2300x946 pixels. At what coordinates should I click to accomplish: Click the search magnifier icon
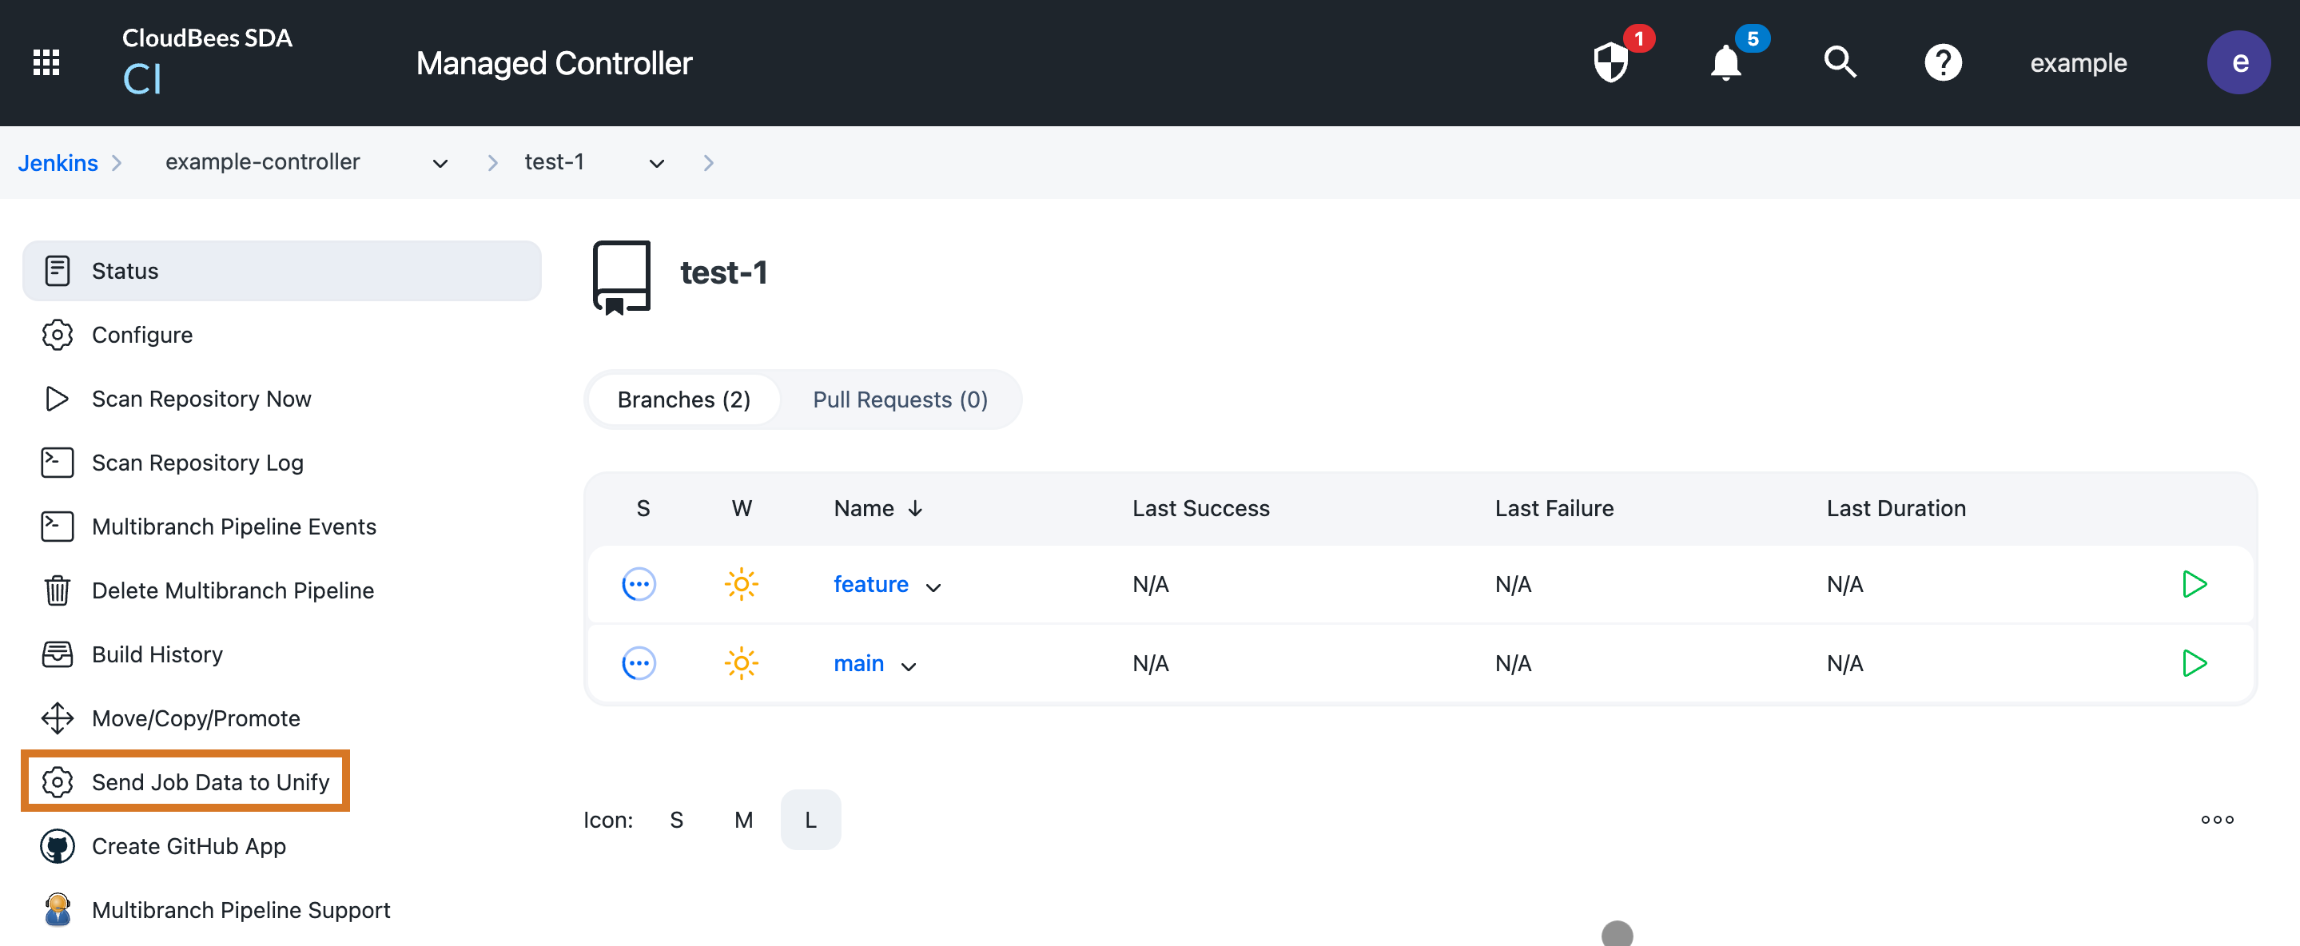click(x=1840, y=62)
